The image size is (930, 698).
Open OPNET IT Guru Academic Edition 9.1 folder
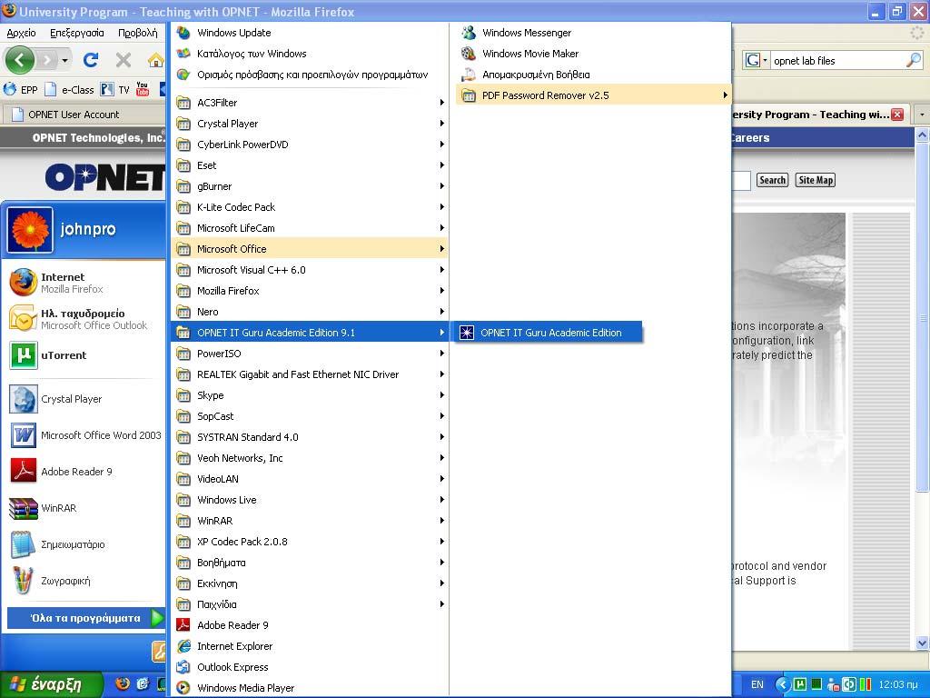coord(310,333)
